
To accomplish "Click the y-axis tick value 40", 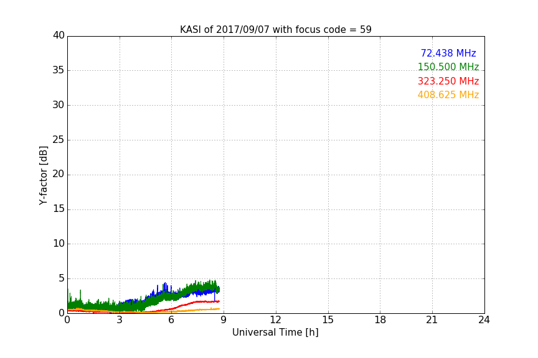I will (59, 35).
